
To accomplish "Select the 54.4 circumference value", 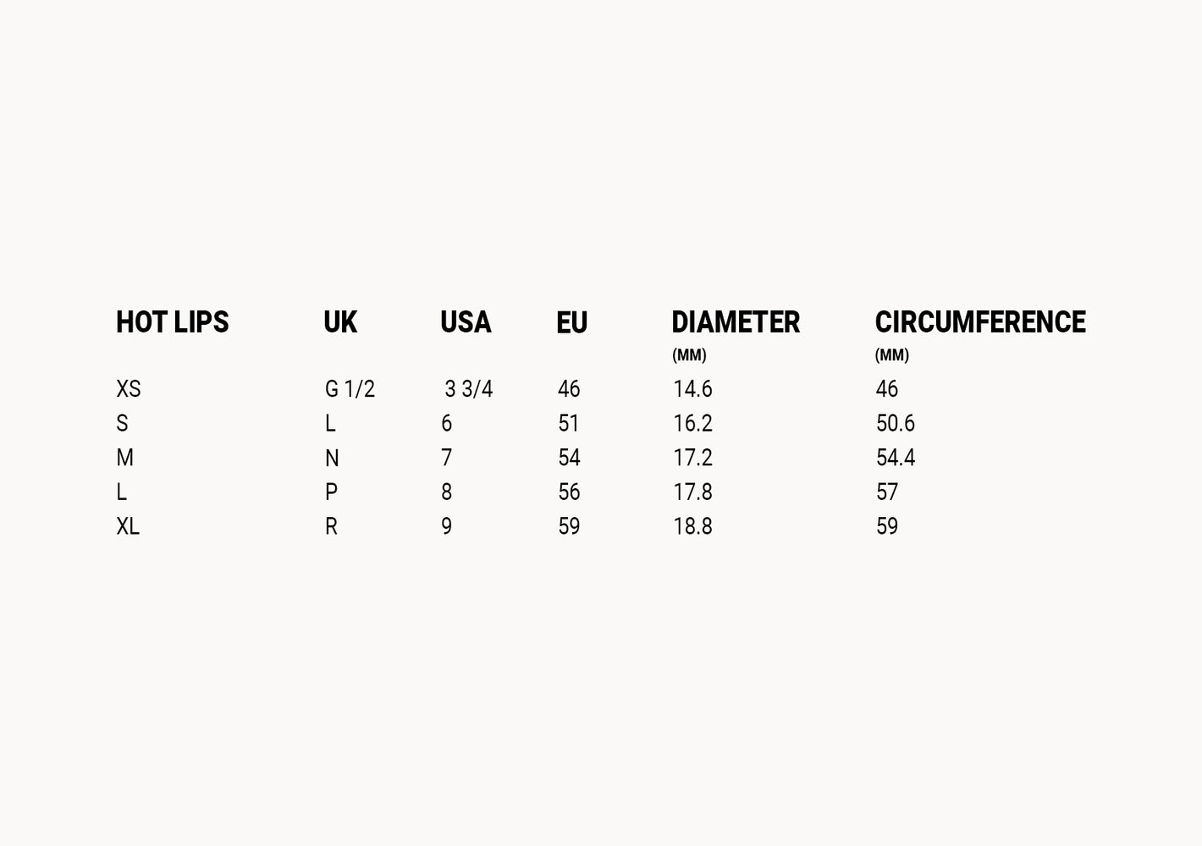I will (895, 458).
